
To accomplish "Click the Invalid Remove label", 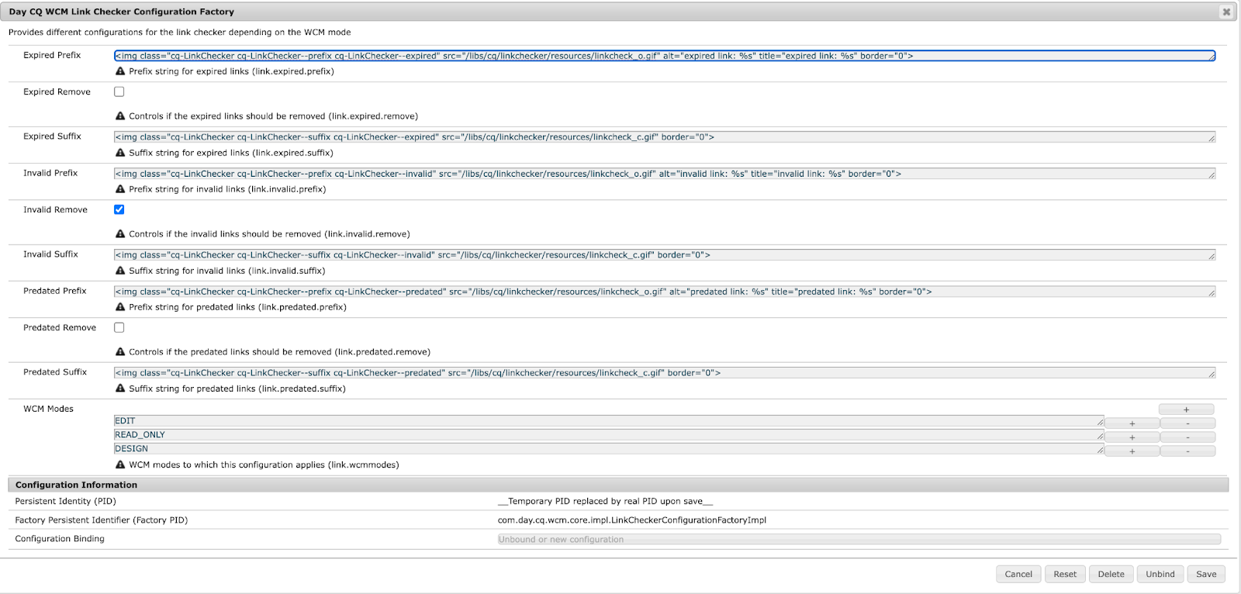I will click(x=55, y=209).
